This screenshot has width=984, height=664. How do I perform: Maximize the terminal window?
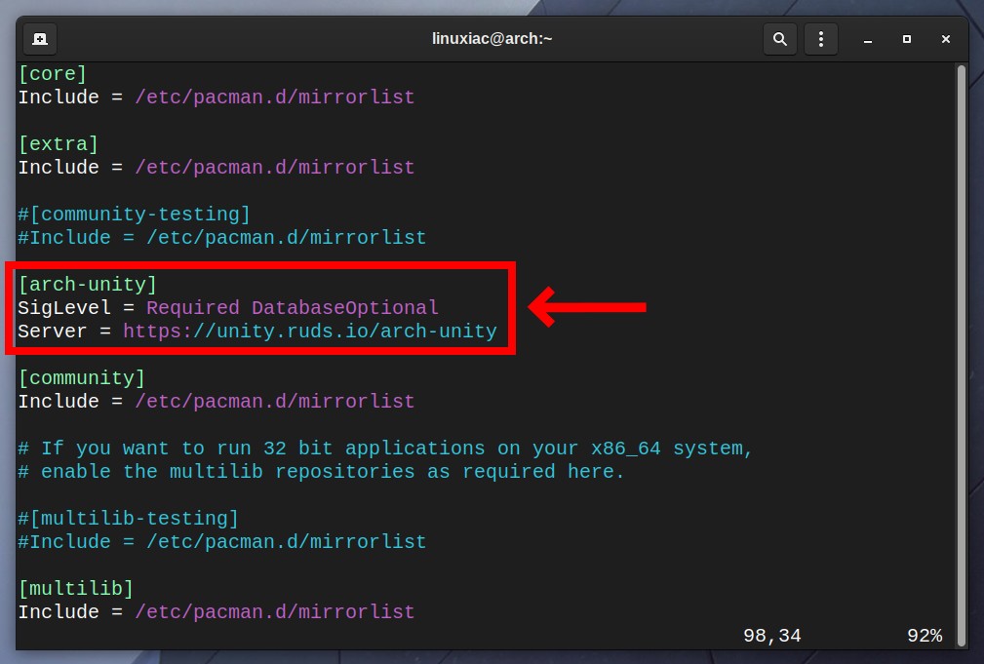pos(905,39)
